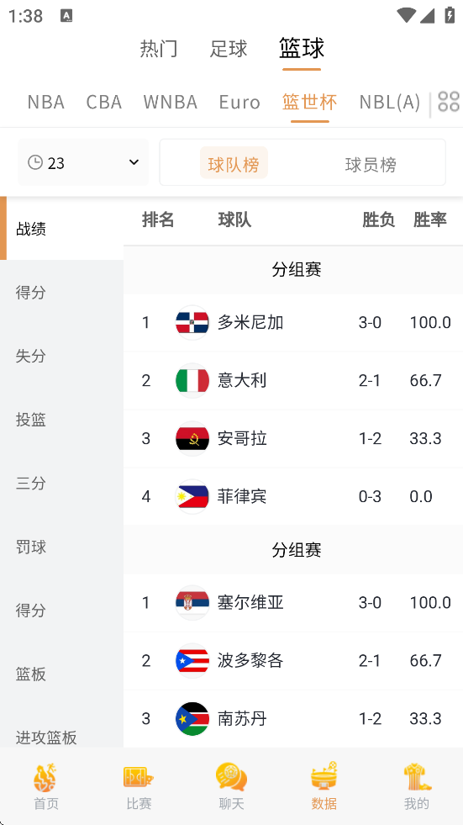Switch to 球员榜 player ranking

pyautogui.click(x=371, y=165)
